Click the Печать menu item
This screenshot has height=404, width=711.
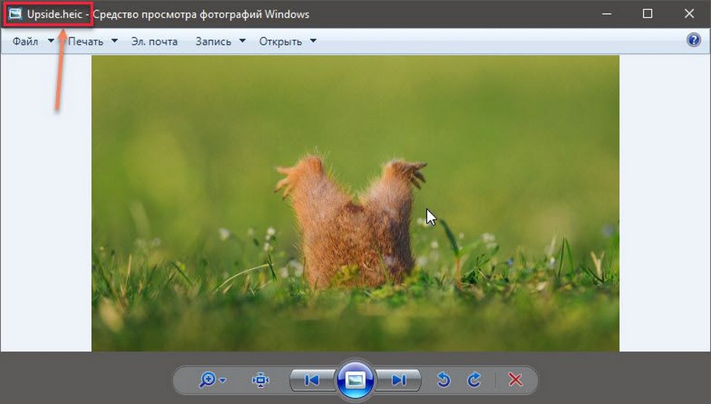coord(87,41)
